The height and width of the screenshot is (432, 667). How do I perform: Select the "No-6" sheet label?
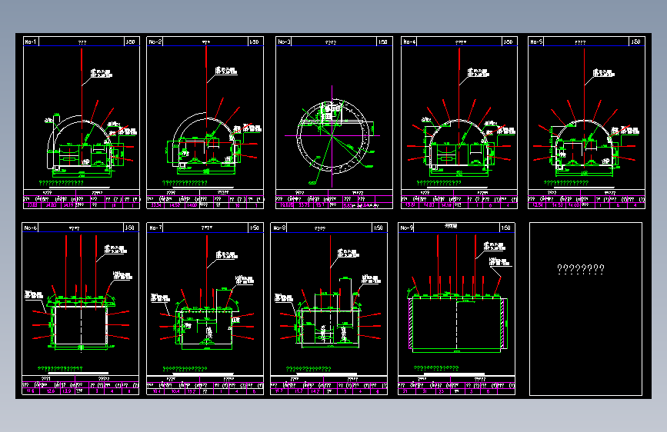point(31,228)
